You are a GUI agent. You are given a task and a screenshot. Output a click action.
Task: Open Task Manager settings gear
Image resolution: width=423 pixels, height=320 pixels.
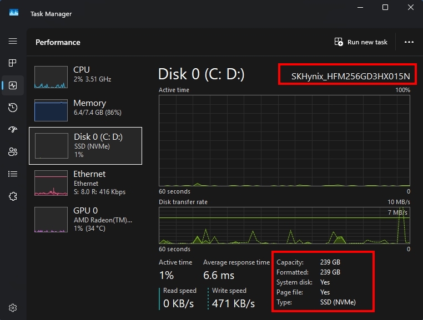pos(13,308)
